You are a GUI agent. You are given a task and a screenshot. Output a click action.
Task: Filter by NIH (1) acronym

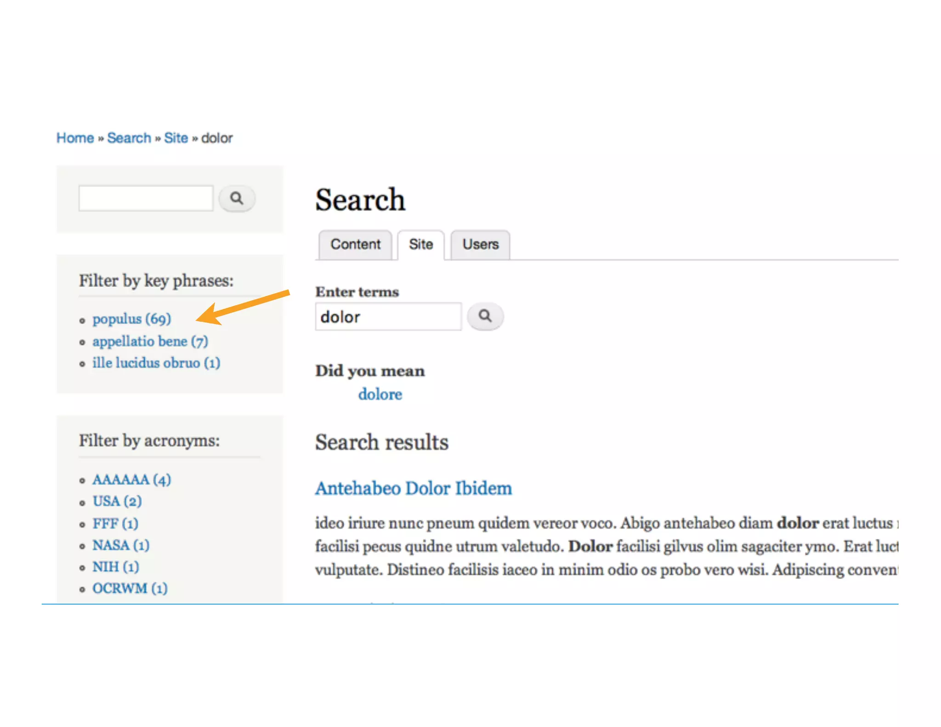tap(116, 567)
